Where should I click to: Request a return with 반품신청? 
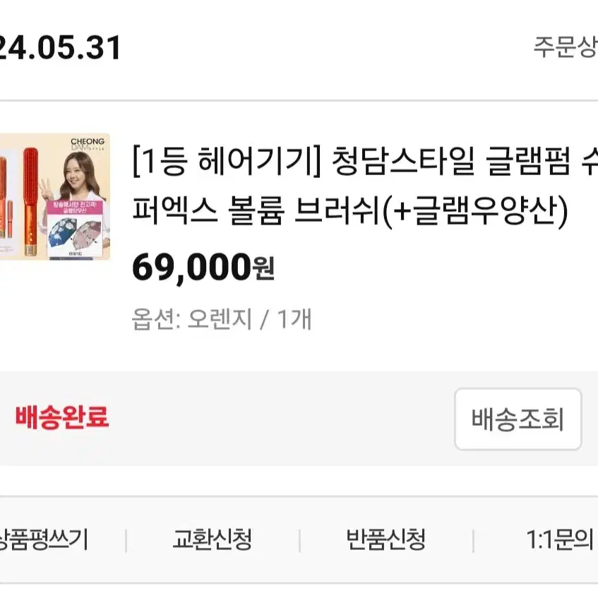[386, 539]
